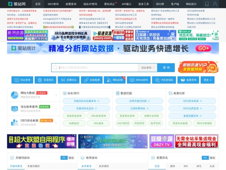Screen dimensions: 226x170
Task: Switch 关键词波动 to PC toggle
Action: point(64,158)
